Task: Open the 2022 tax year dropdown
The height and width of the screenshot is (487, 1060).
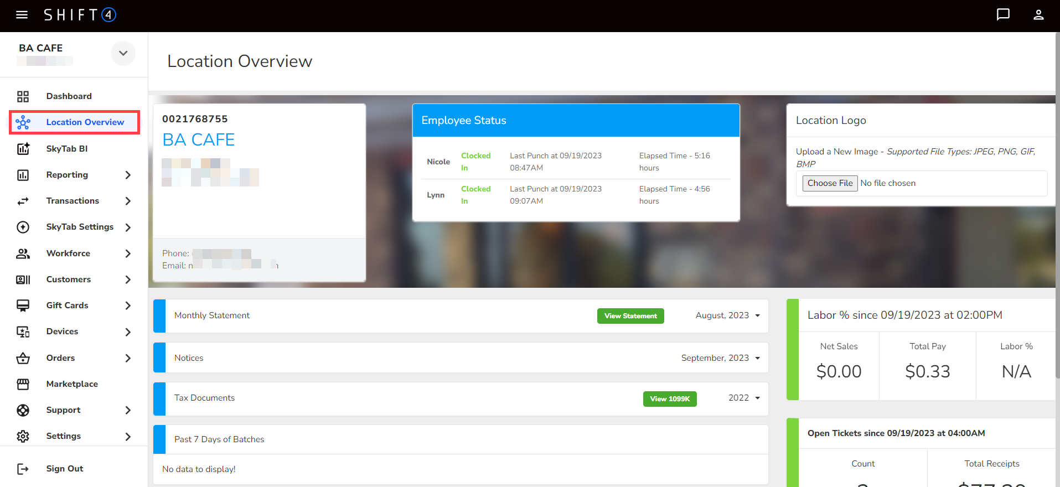Action: tap(744, 398)
